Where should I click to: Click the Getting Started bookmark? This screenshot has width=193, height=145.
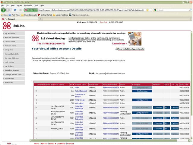click(45, 15)
